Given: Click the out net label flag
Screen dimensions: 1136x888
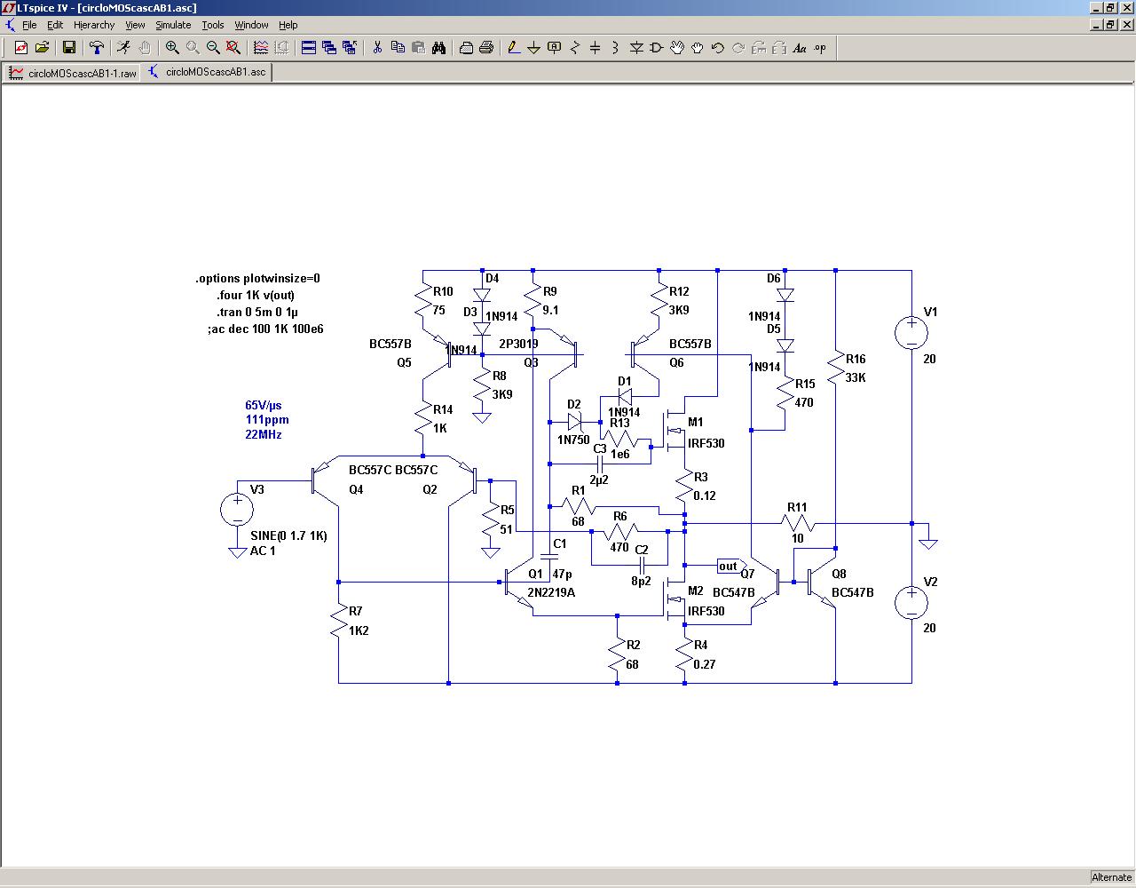Looking at the screenshot, I should (x=729, y=566).
